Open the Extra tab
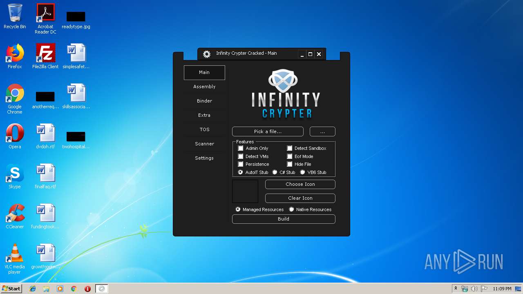523x294 pixels. tap(204, 115)
